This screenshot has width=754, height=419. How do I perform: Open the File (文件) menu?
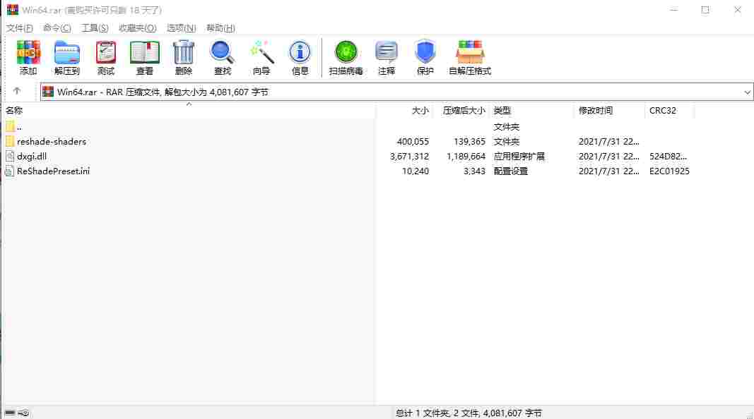click(20, 28)
